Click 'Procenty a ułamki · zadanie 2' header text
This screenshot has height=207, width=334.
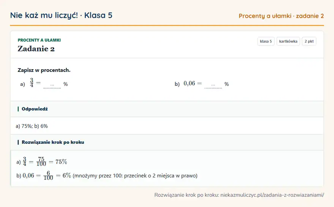click(x=281, y=16)
